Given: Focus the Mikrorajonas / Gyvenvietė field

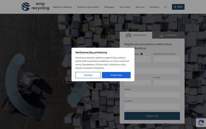Looking at the screenshot, I should tap(167, 59).
